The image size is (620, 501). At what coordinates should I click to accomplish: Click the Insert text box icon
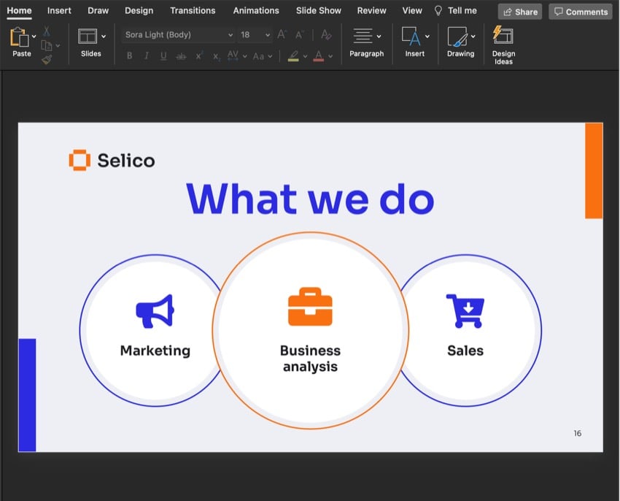(411, 37)
